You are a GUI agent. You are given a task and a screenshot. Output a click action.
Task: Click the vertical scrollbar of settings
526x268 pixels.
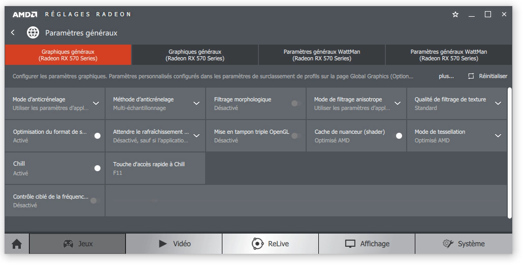510,153
